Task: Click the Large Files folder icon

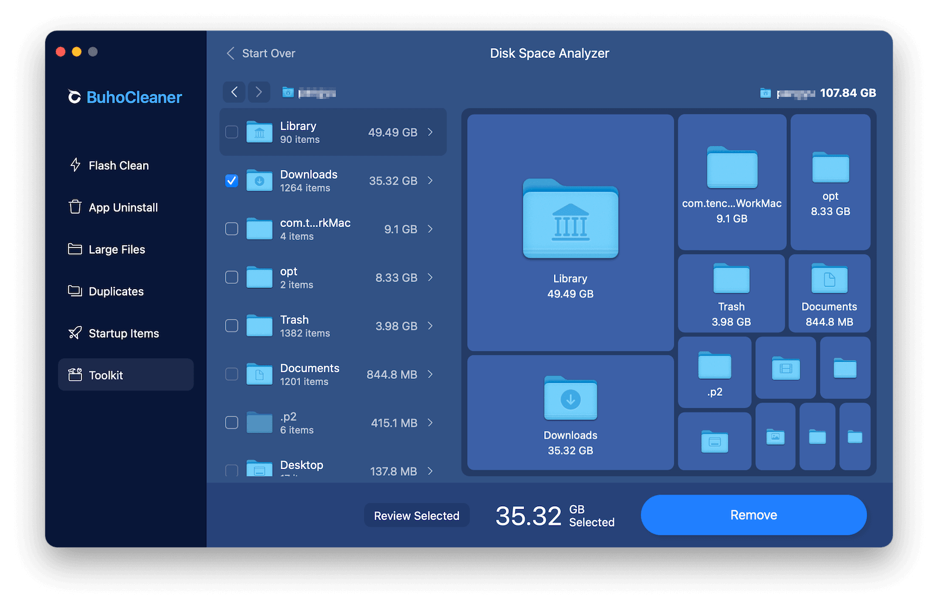Action: (75, 249)
